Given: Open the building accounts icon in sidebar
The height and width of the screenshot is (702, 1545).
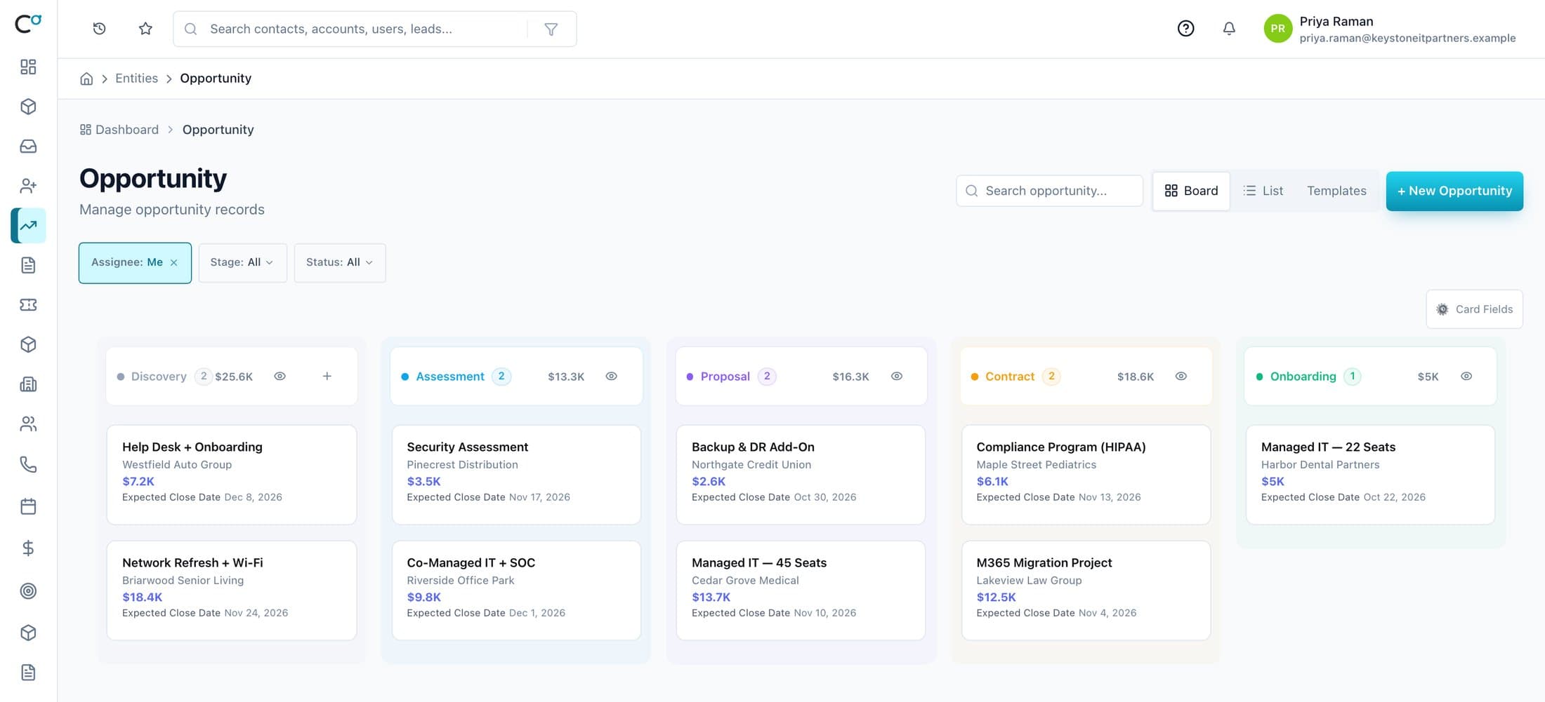Looking at the screenshot, I should tap(28, 384).
